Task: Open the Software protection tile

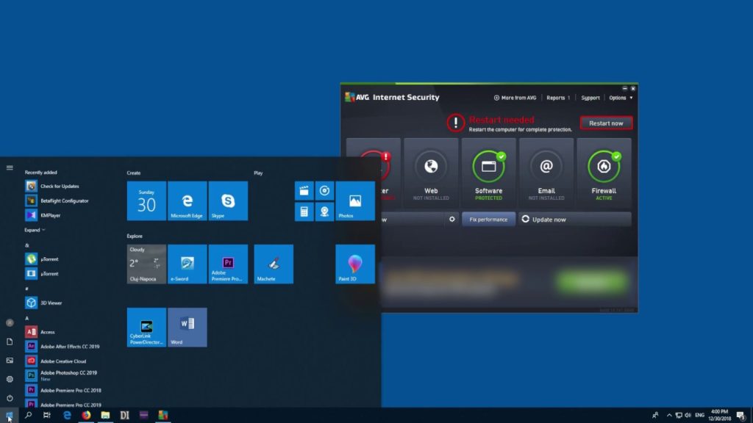Action: (488, 173)
